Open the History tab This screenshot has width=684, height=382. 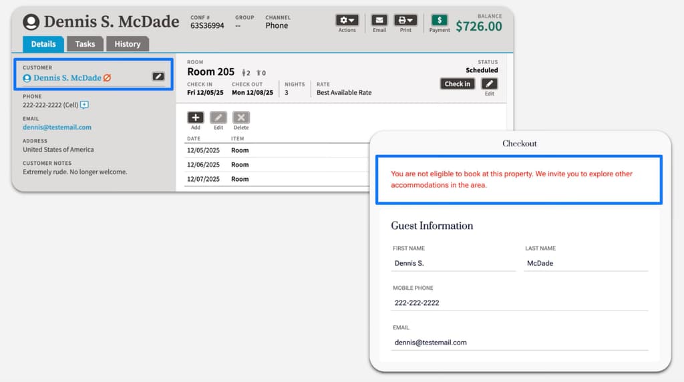coord(128,44)
